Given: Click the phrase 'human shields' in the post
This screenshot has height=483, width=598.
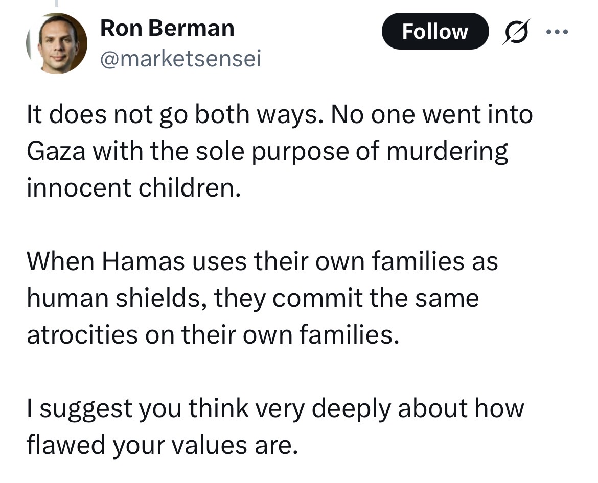Looking at the screenshot, I should click(113, 298).
